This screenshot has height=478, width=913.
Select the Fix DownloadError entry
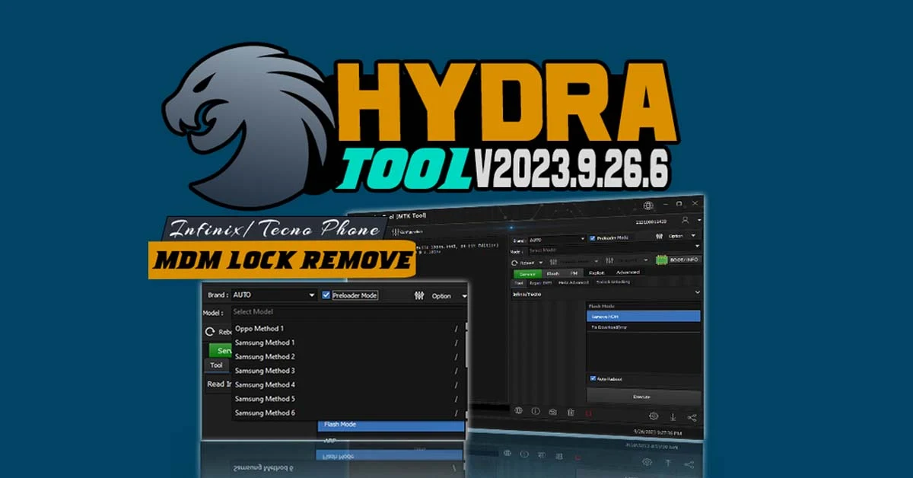tap(644, 327)
